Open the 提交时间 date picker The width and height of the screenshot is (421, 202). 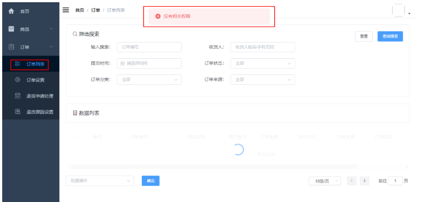coord(149,63)
